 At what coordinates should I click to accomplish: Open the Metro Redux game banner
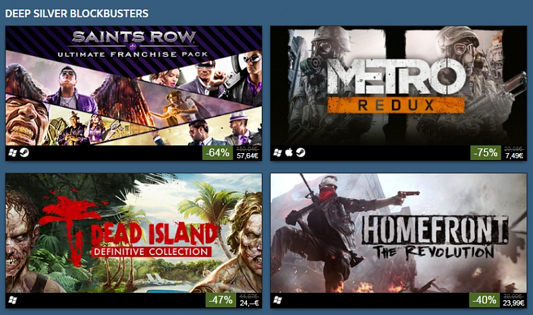[398, 86]
